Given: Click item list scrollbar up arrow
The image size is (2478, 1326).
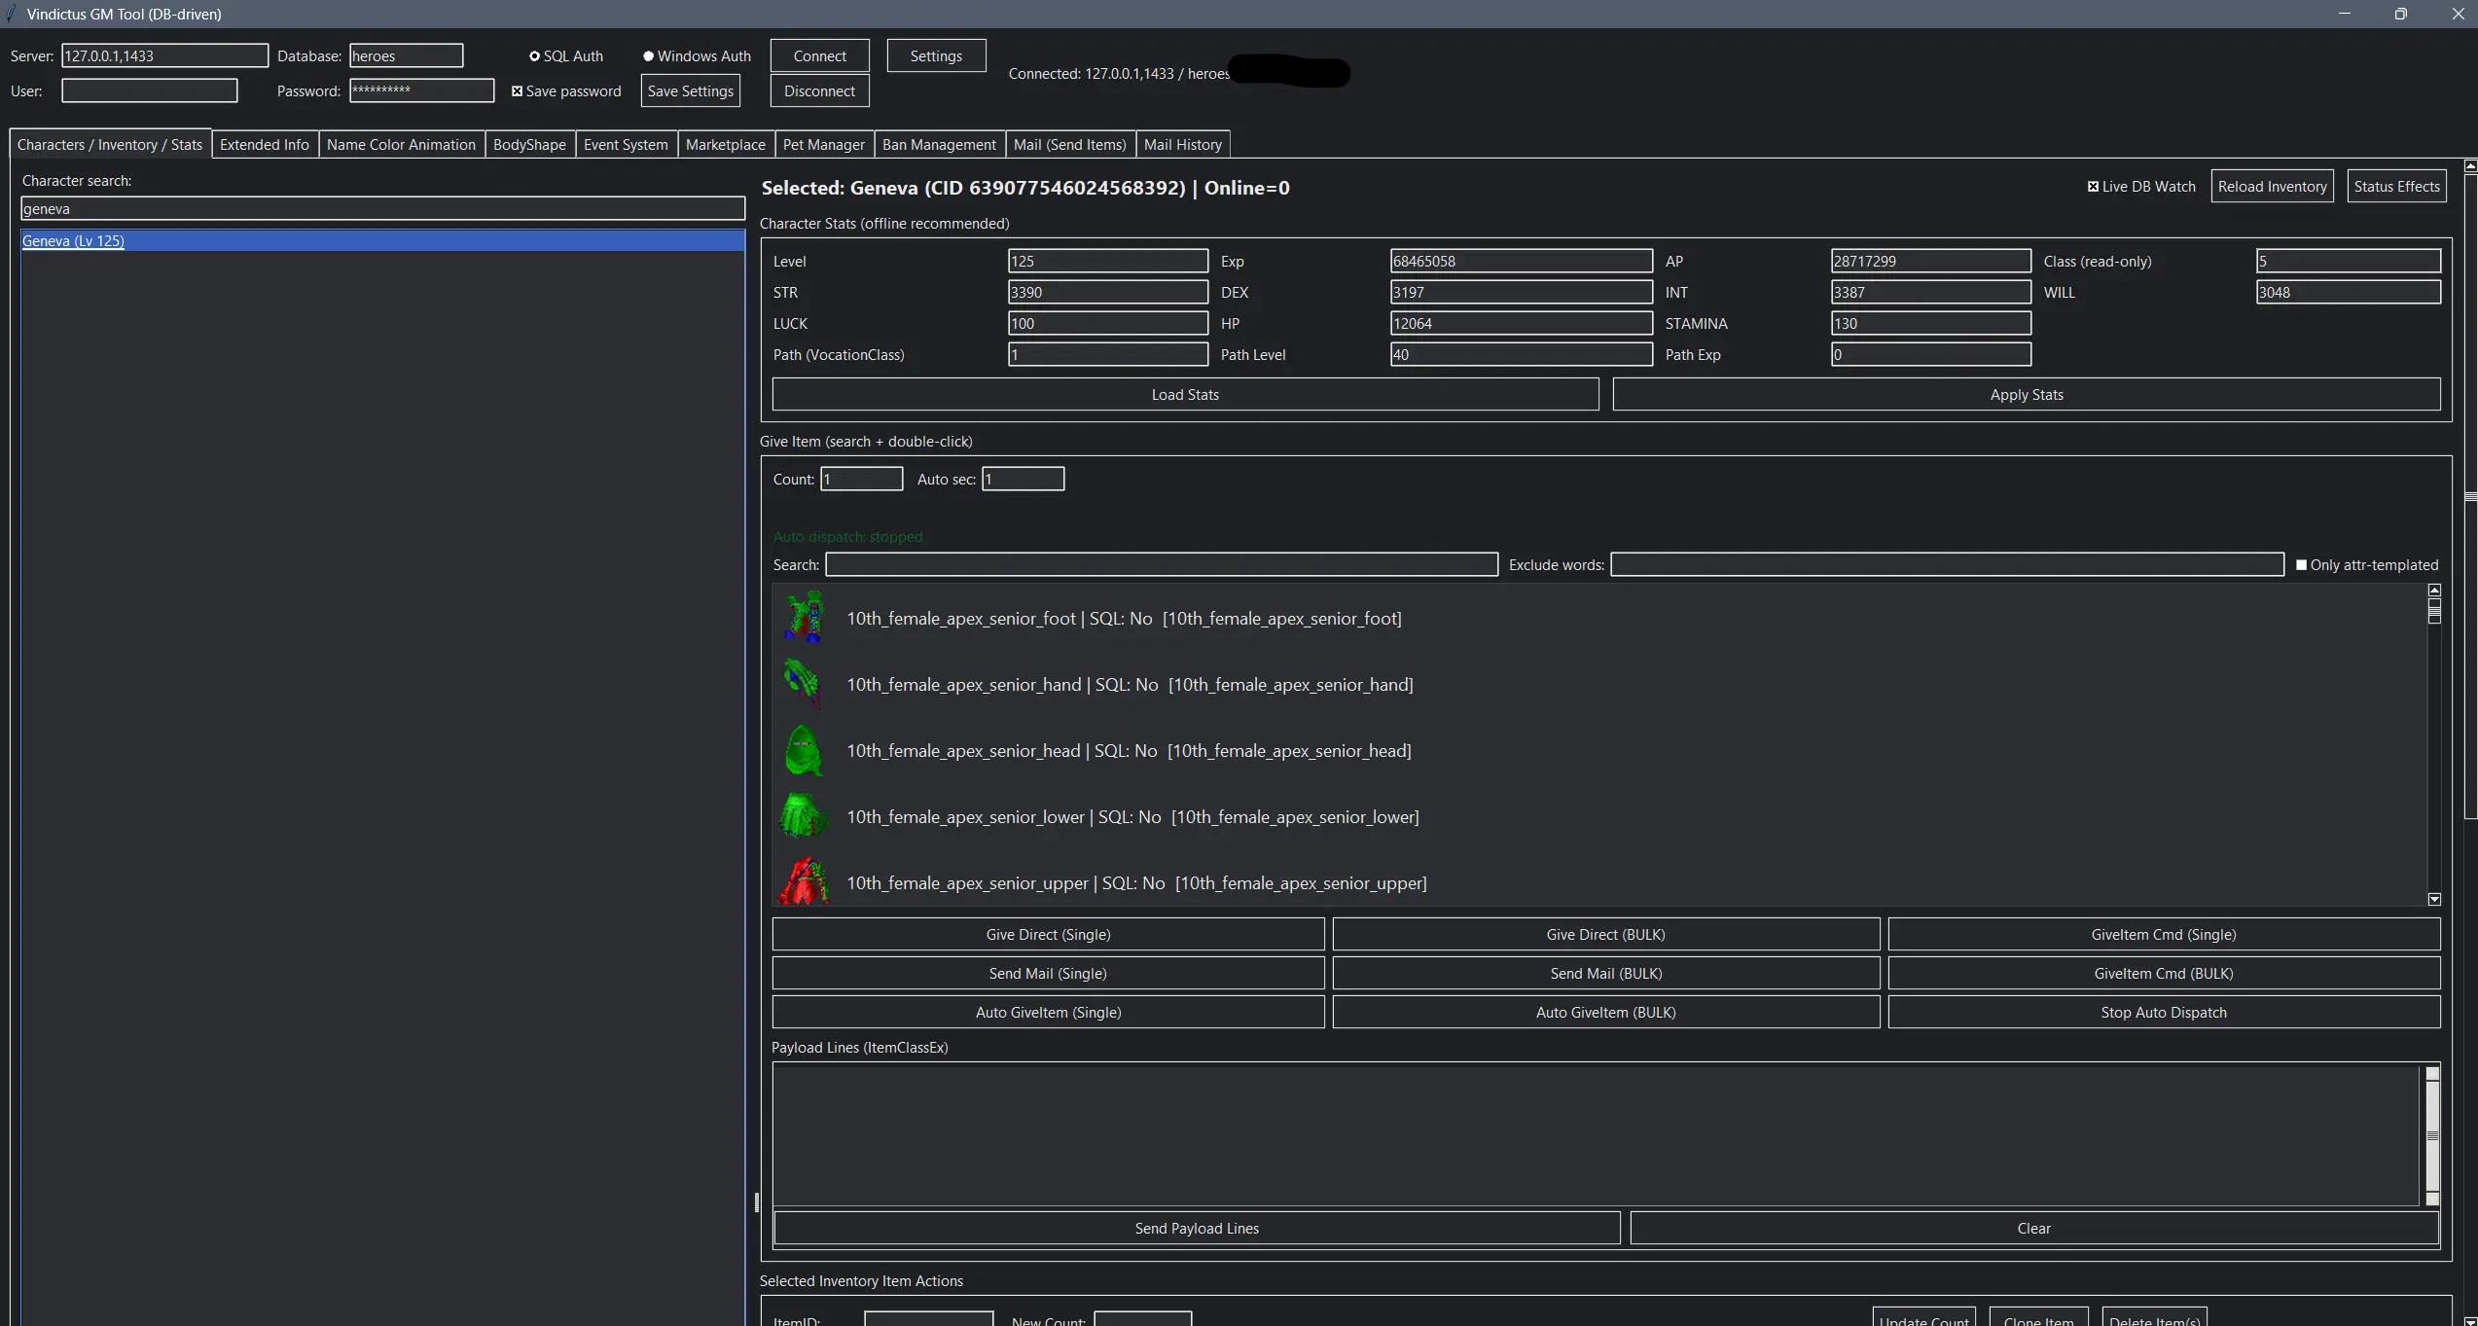Looking at the screenshot, I should click(2434, 591).
